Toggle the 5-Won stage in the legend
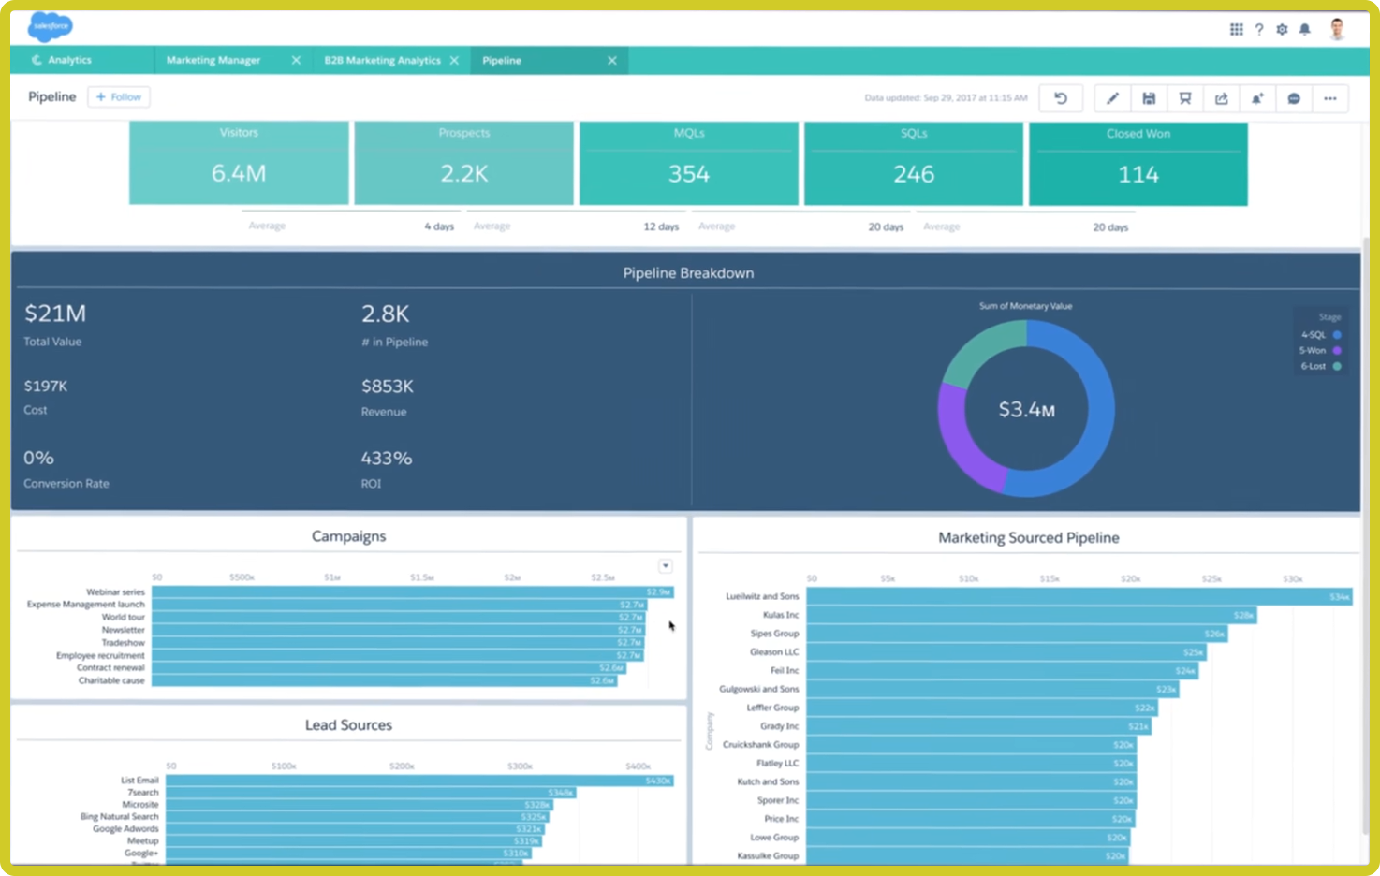The height and width of the screenshot is (876, 1380). pyautogui.click(x=1318, y=350)
